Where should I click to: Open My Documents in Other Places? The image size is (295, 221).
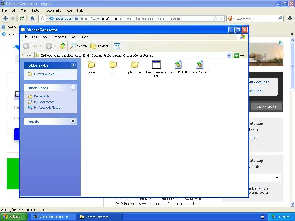pos(44,102)
